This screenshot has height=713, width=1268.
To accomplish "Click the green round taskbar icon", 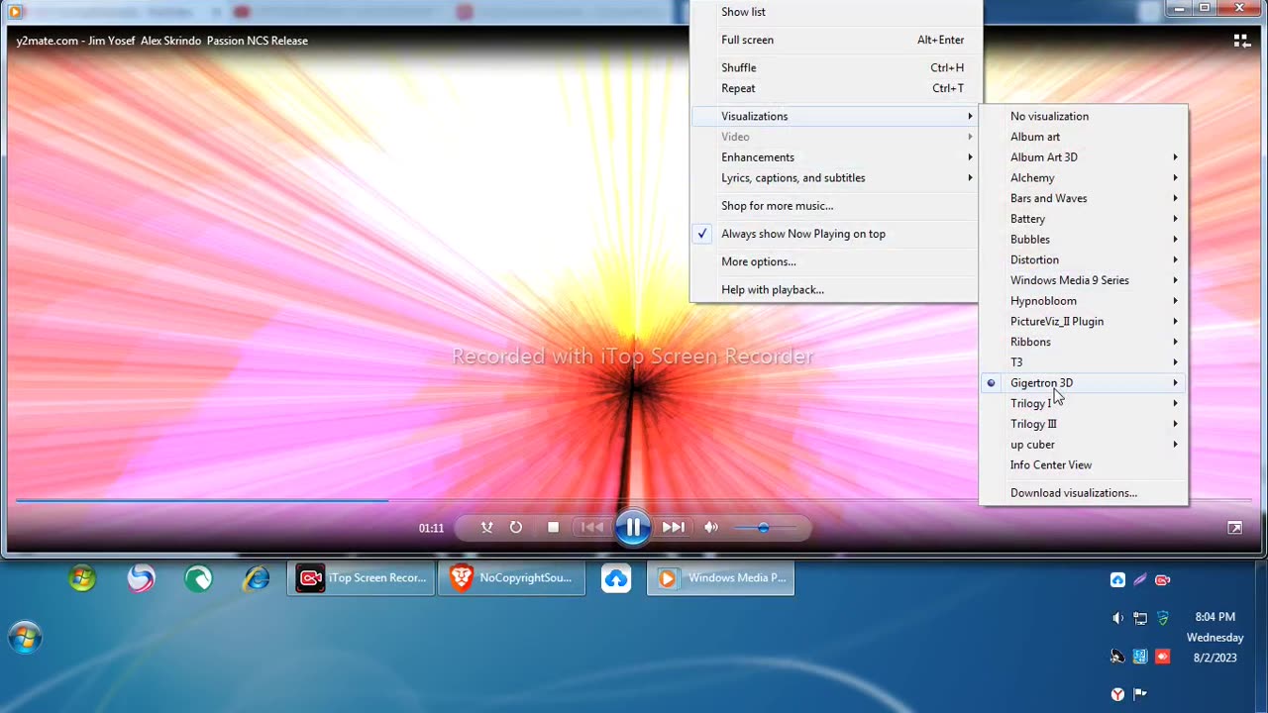I will click(x=198, y=578).
